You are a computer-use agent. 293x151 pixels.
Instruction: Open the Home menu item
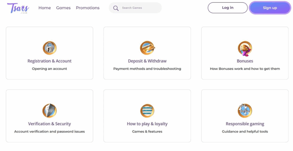45,8
